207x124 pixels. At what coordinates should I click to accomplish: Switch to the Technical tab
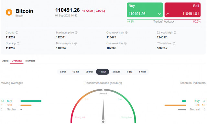point(30,61)
